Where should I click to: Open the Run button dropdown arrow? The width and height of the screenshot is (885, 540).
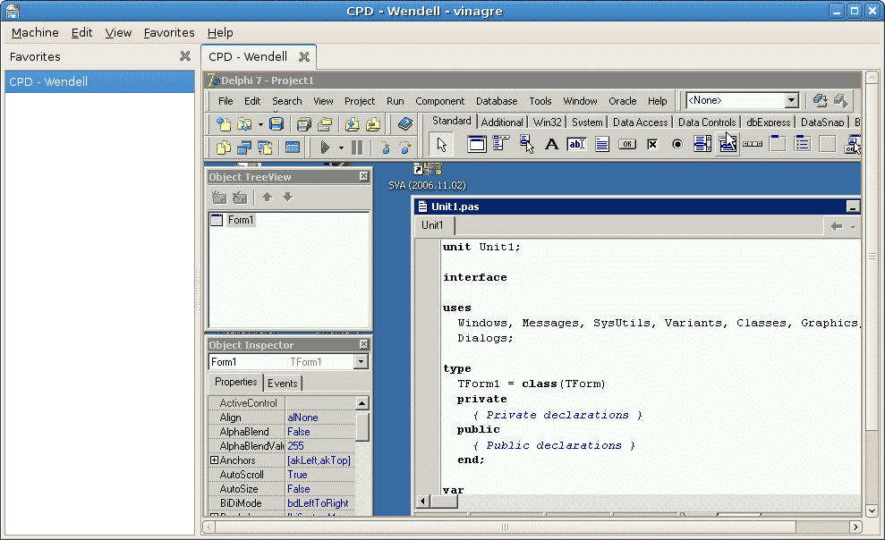coord(341,148)
